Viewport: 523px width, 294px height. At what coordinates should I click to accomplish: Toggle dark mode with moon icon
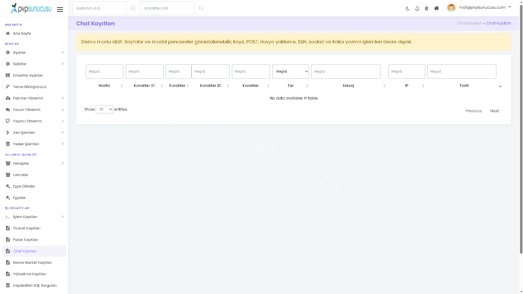click(407, 8)
